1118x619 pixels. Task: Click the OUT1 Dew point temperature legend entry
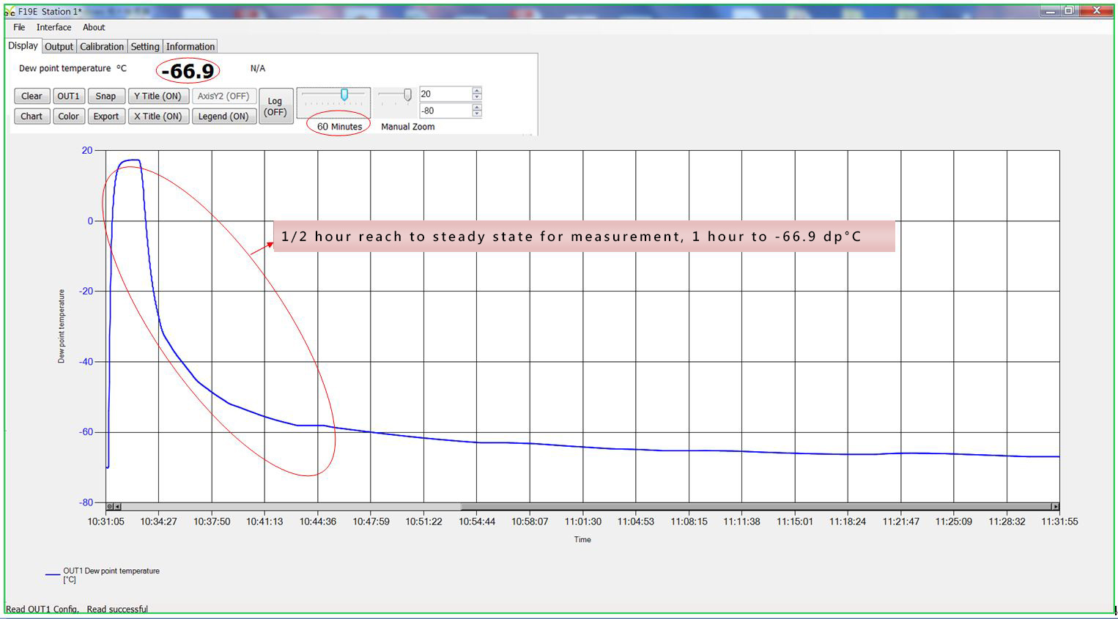(x=103, y=575)
